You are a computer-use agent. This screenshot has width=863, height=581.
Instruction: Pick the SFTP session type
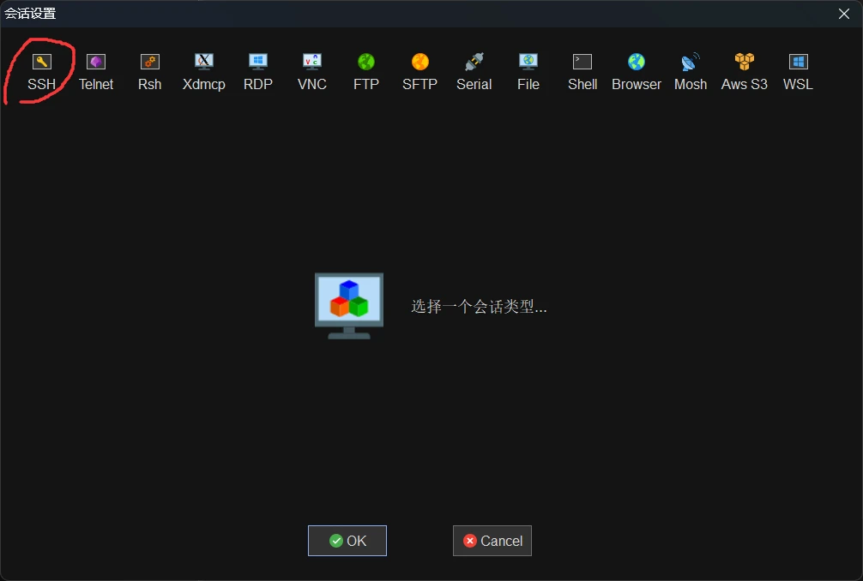coord(420,72)
